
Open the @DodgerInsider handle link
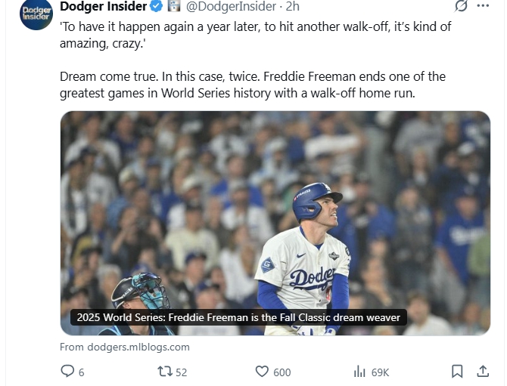tap(233, 6)
